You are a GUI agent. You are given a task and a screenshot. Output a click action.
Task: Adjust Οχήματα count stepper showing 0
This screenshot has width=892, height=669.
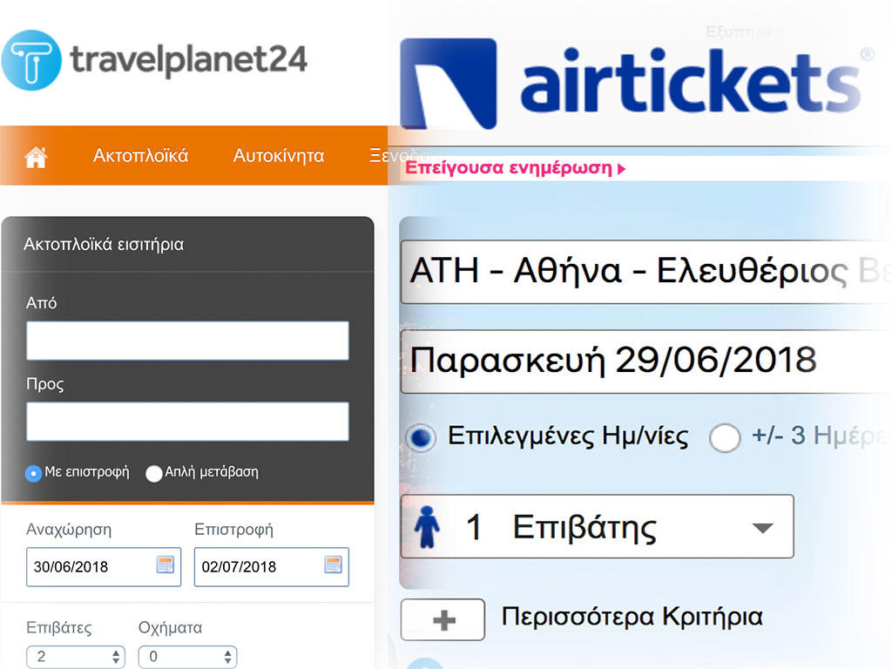click(187, 657)
